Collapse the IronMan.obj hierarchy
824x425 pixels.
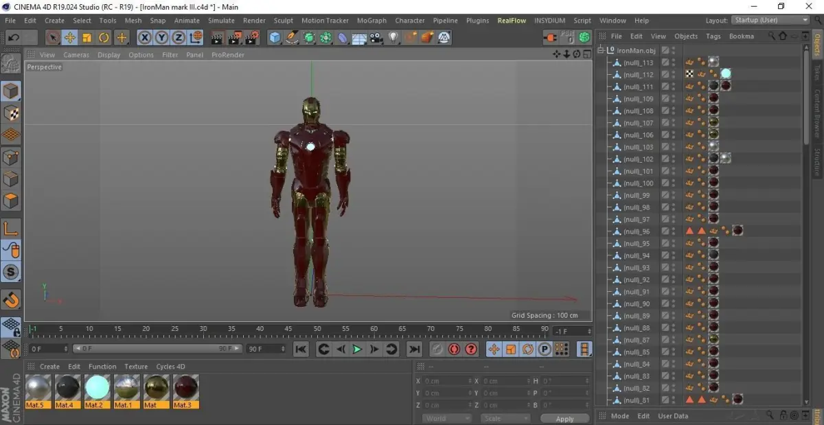601,50
